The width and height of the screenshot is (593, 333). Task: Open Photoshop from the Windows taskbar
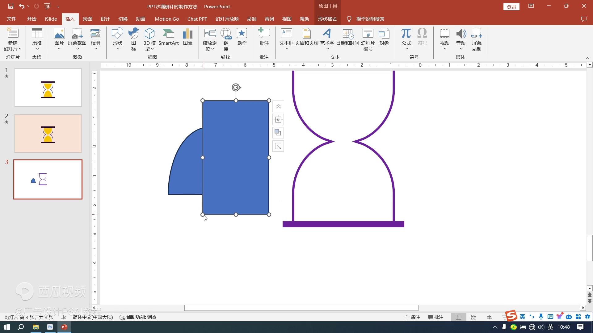pyautogui.click(x=50, y=327)
